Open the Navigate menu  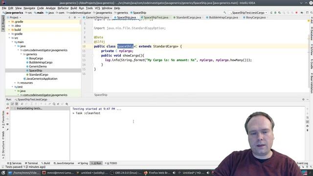tap(29, 8)
